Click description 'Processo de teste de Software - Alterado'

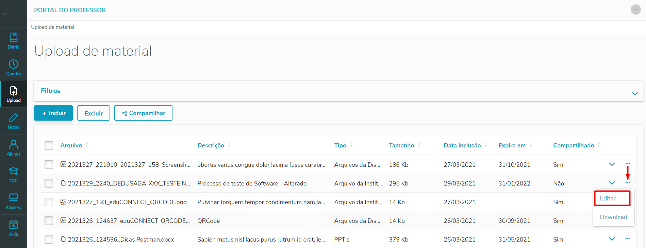252,183
